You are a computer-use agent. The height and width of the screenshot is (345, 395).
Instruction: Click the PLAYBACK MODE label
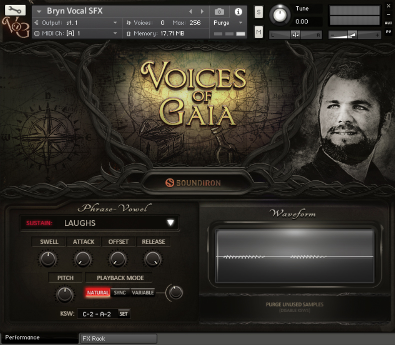[120, 278]
